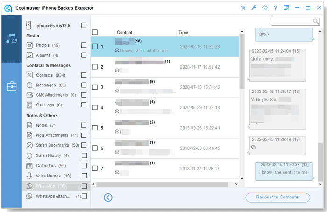Click the search magnifier icon
The height and width of the screenshot is (212, 327).
coord(316,21)
